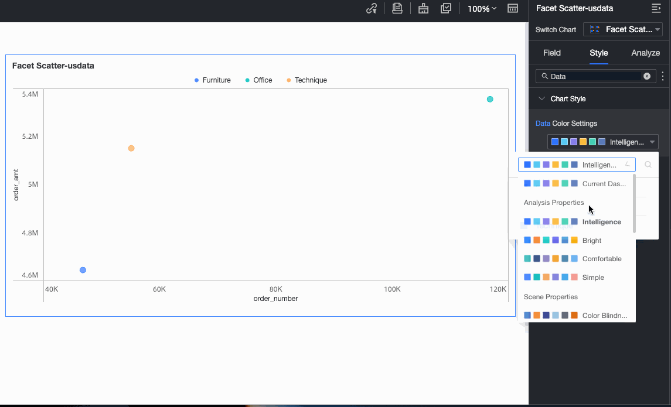Image resolution: width=671 pixels, height=407 pixels.
Task: Open the Switch Chart dropdown
Action: (x=622, y=29)
